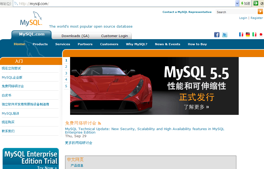Open the Products menu
Image resolution: width=264 pixels, height=169 pixels.
(x=40, y=44)
